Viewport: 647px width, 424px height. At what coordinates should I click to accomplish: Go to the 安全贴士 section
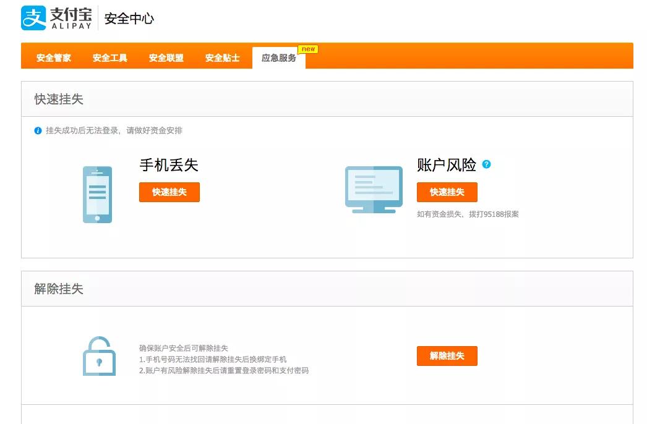click(x=221, y=57)
